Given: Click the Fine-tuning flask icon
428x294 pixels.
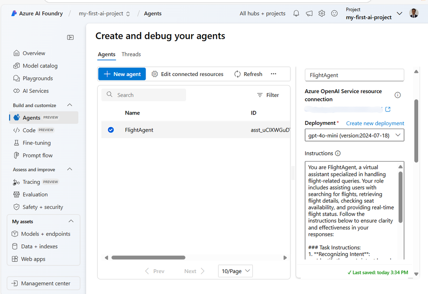Looking at the screenshot, I should pos(16,143).
